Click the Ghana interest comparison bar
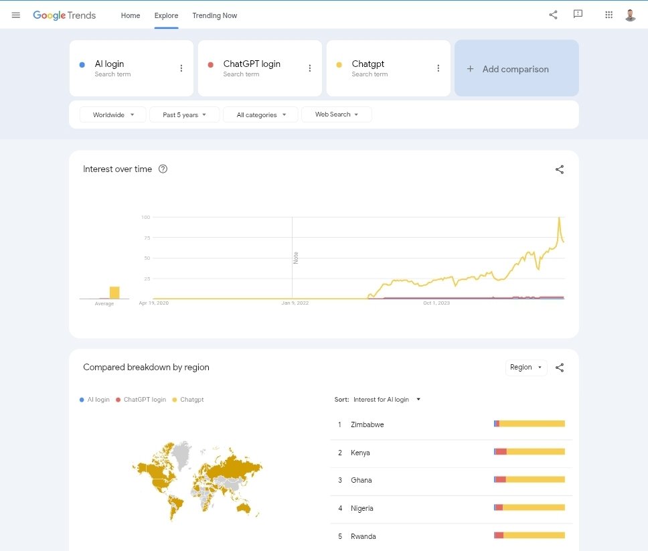Screen dimensions: 648x551 (x=530, y=479)
